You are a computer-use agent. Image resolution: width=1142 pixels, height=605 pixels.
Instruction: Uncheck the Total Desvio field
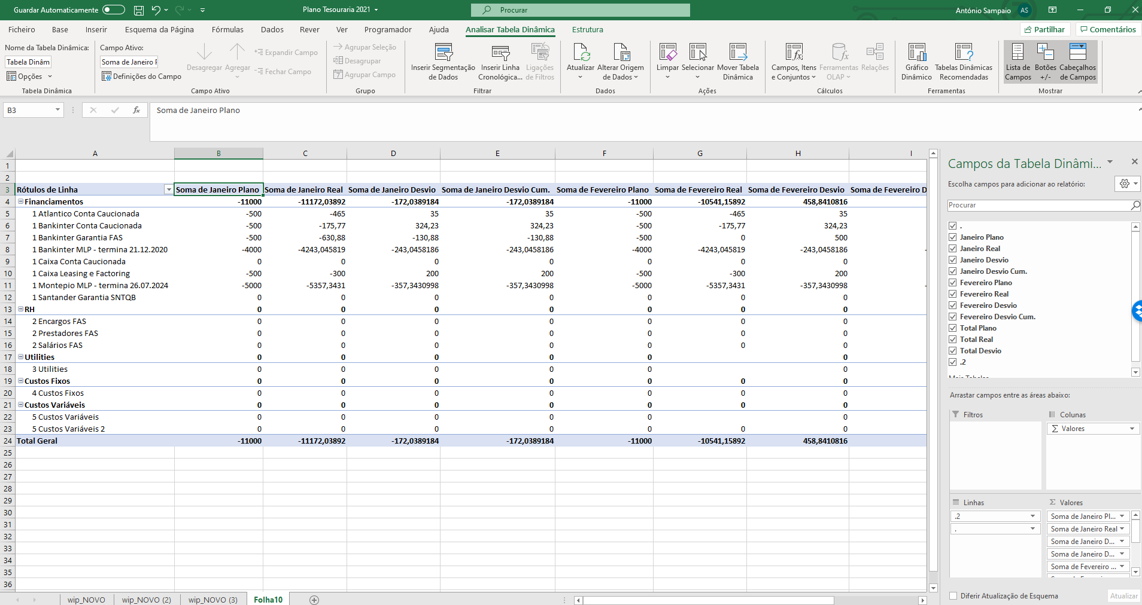coord(953,350)
